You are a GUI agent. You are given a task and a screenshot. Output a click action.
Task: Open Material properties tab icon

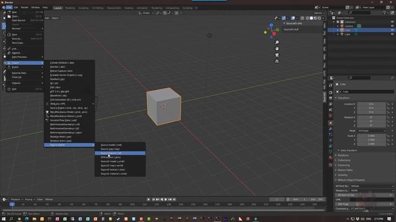[x=330, y=158]
